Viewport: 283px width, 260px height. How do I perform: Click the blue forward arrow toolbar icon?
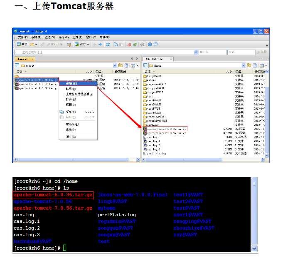[x=100, y=44]
